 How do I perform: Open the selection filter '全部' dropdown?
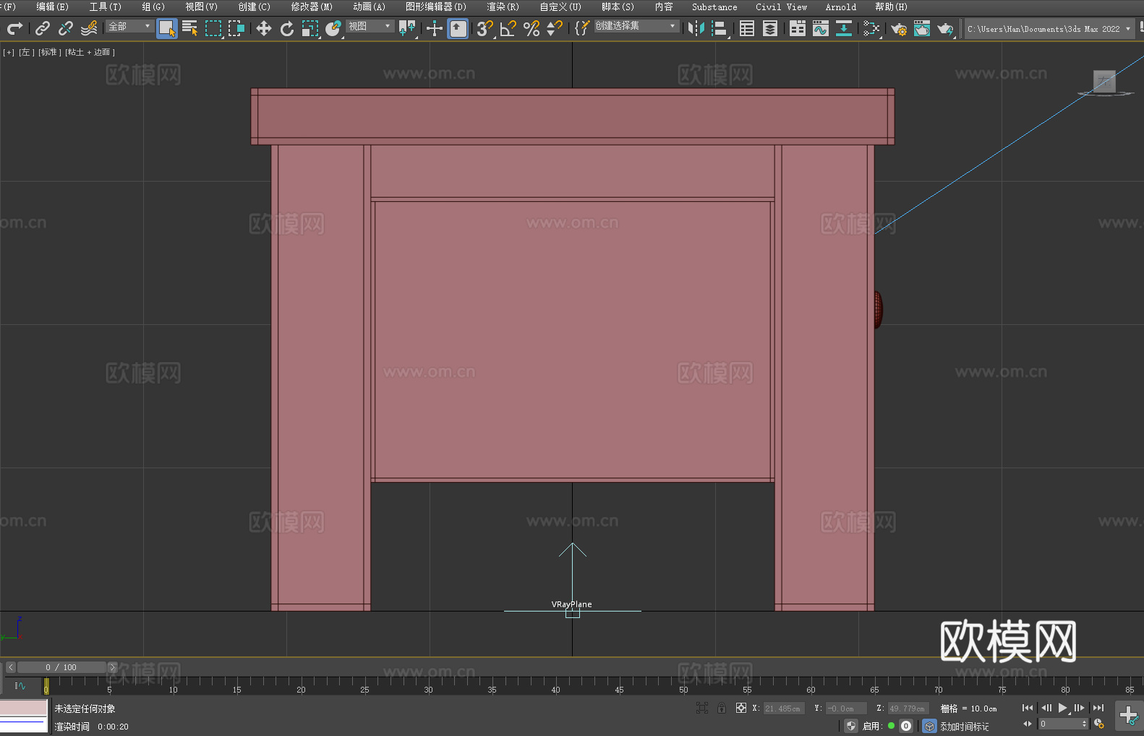pyautogui.click(x=129, y=26)
